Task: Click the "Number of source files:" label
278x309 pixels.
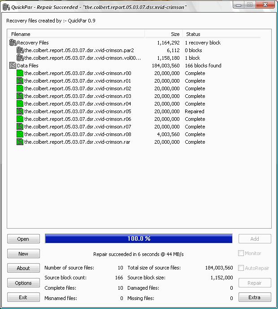Action: click(69, 268)
